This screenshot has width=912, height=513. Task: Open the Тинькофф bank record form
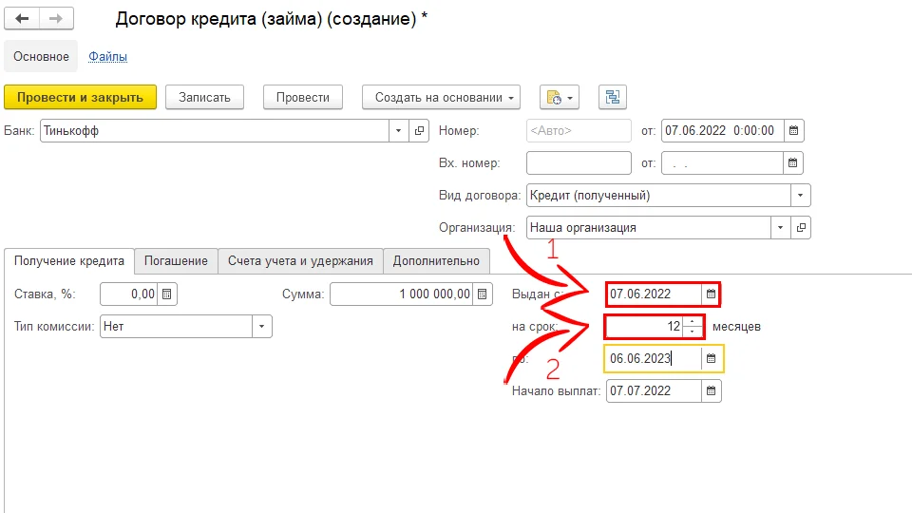pos(419,131)
